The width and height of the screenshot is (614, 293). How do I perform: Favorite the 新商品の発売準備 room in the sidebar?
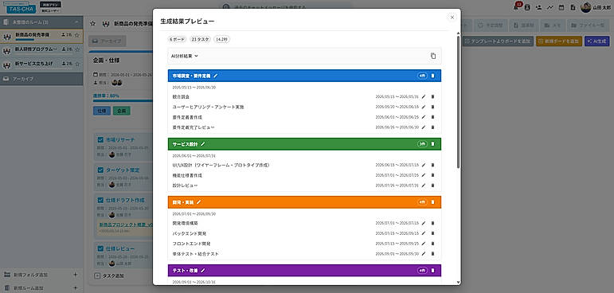[x=77, y=35]
